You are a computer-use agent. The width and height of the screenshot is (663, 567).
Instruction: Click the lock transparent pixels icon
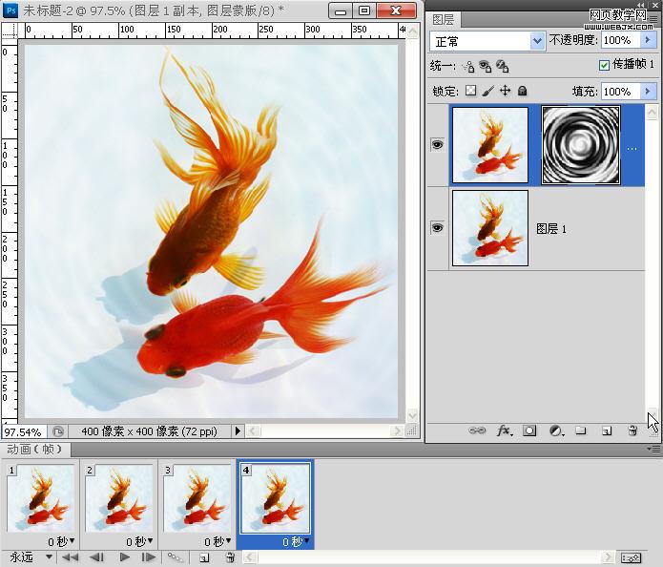pos(469,92)
